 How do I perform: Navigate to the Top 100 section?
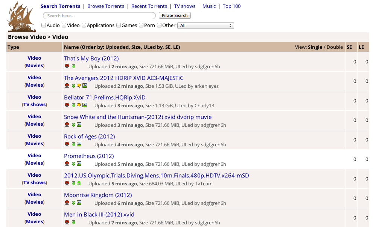231,6
